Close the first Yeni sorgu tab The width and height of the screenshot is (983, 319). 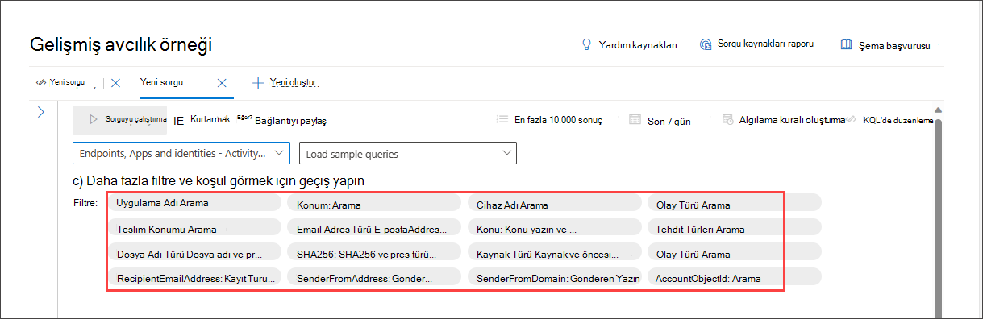coord(115,82)
